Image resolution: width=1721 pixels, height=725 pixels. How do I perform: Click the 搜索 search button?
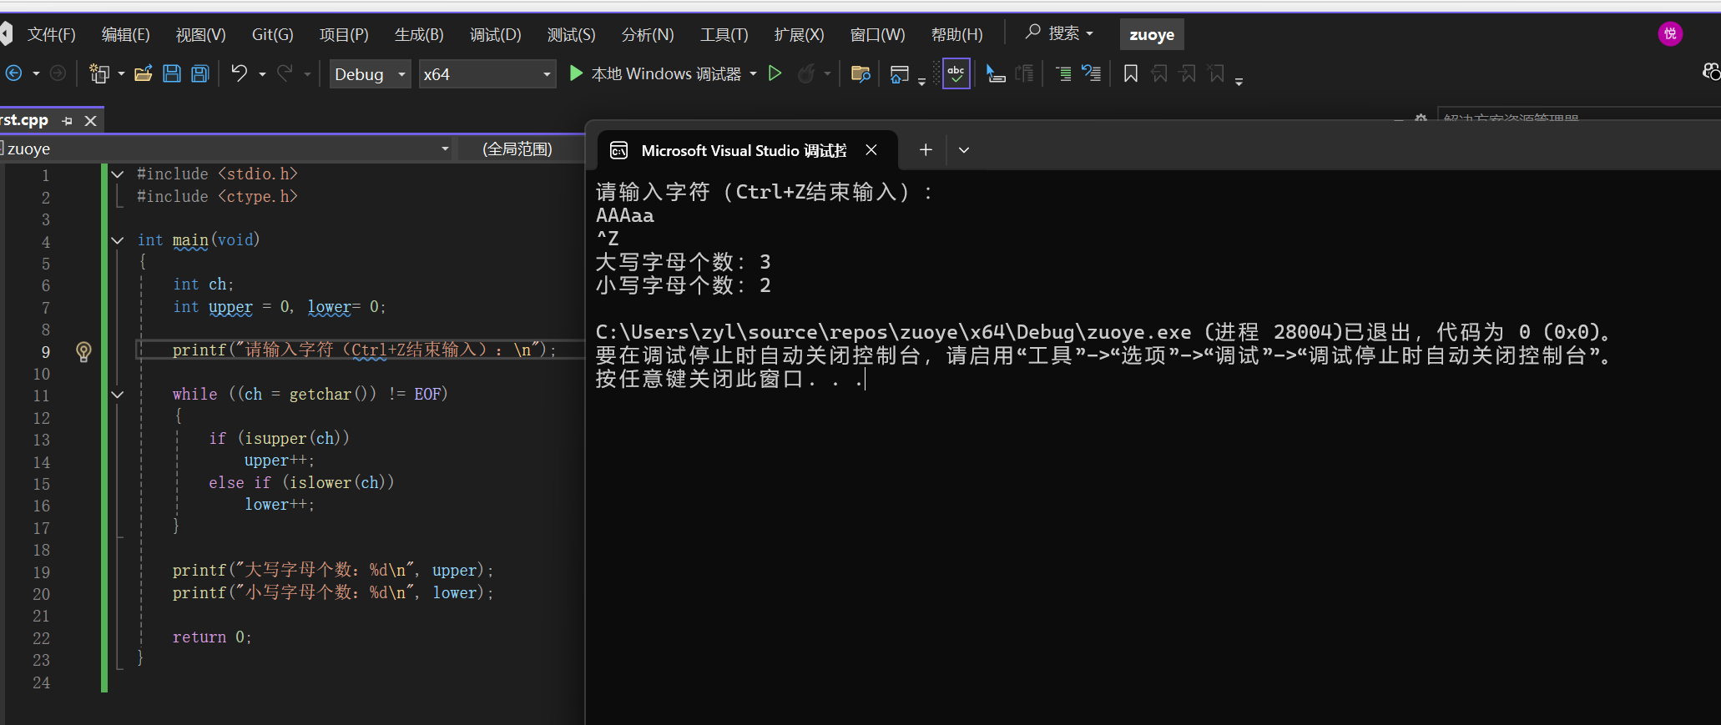pyautogui.click(x=1059, y=33)
